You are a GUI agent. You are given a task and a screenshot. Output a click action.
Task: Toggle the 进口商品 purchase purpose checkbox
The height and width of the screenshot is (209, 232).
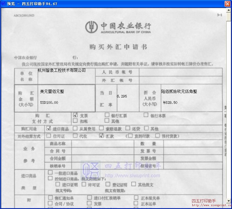coord(49,128)
